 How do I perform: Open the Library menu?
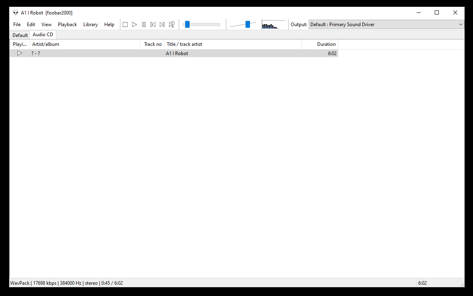click(91, 25)
